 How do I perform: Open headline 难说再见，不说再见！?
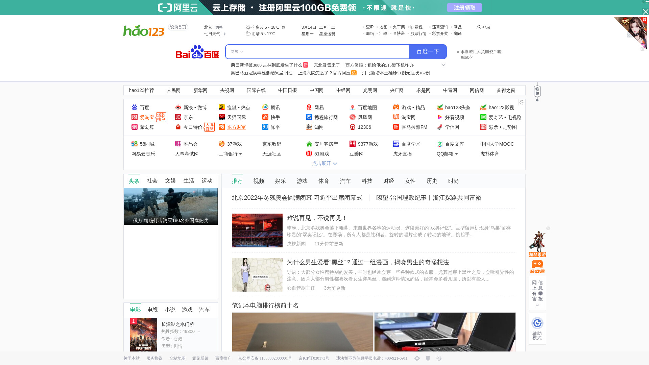coord(317,218)
